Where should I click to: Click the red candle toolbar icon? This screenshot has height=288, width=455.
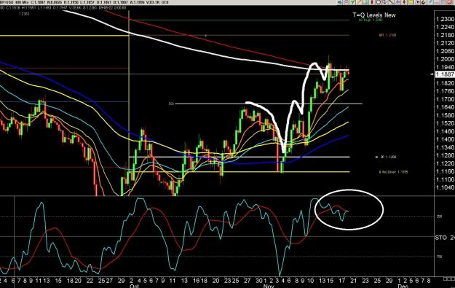(372, 2)
